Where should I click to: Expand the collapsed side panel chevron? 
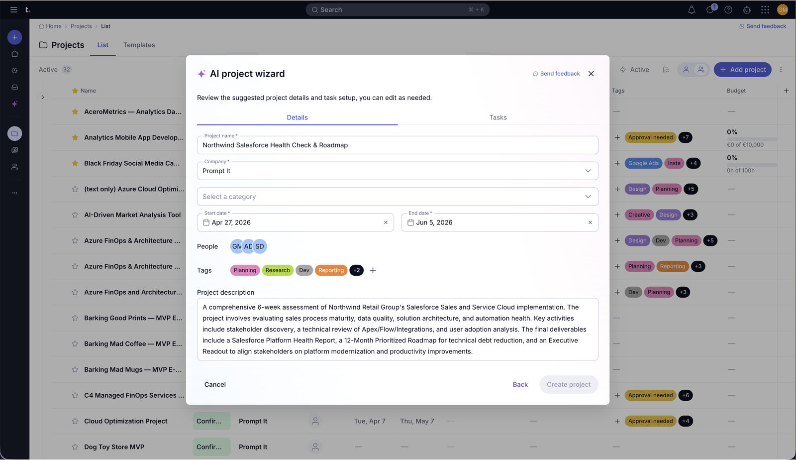click(43, 97)
